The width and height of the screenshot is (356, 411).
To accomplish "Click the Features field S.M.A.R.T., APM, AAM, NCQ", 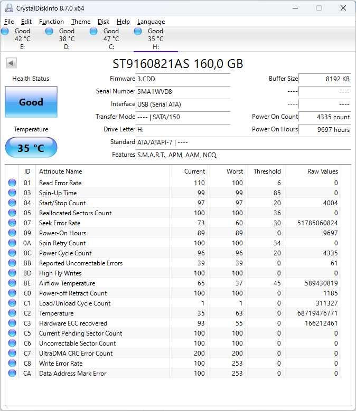I will pos(243,155).
